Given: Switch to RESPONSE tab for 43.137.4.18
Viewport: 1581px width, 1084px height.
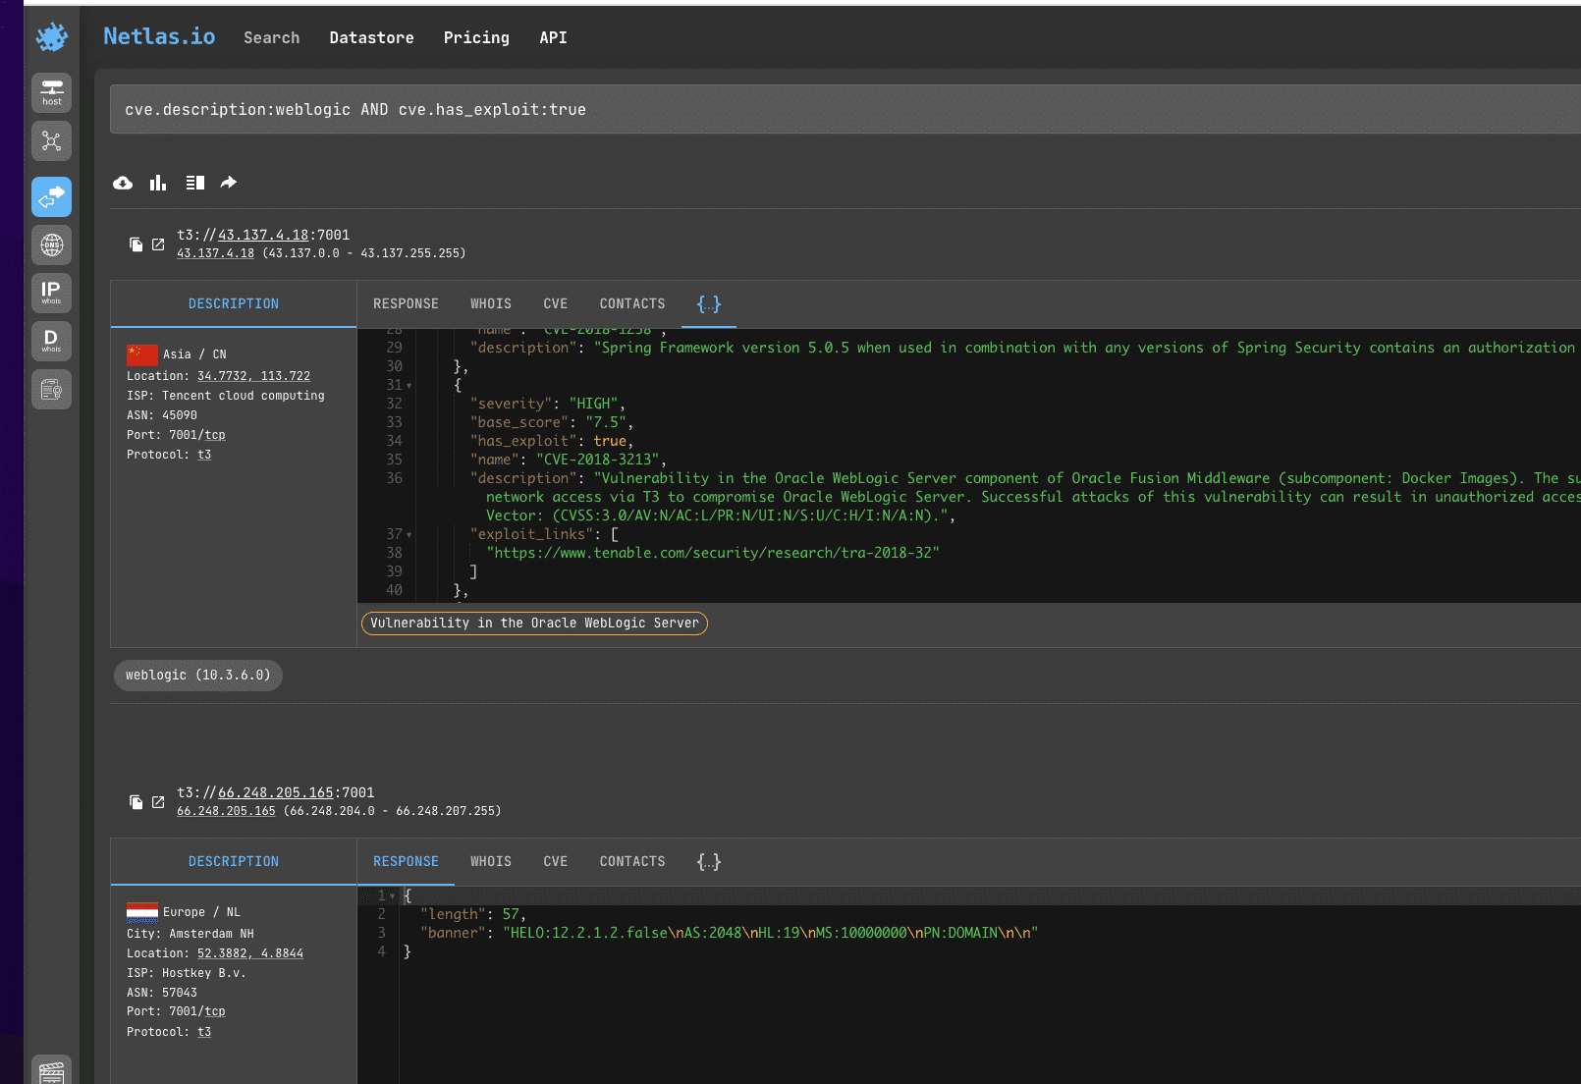Looking at the screenshot, I should pos(406,304).
